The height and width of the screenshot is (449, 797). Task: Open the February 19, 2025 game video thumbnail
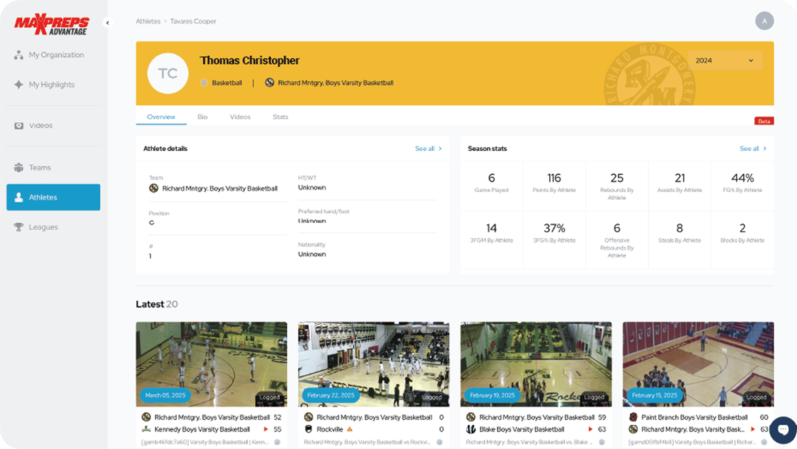point(536,364)
